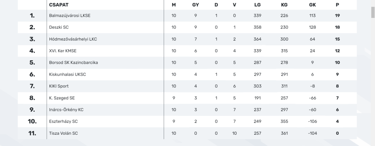Click the CSAPAT column header
Image resolution: width=375 pixels, height=146 pixels.
tap(59, 5)
